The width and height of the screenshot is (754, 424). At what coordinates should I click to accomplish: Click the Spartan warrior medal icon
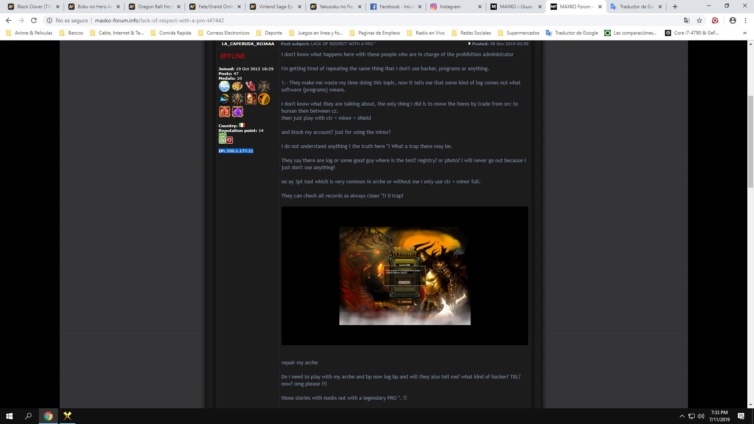251,99
